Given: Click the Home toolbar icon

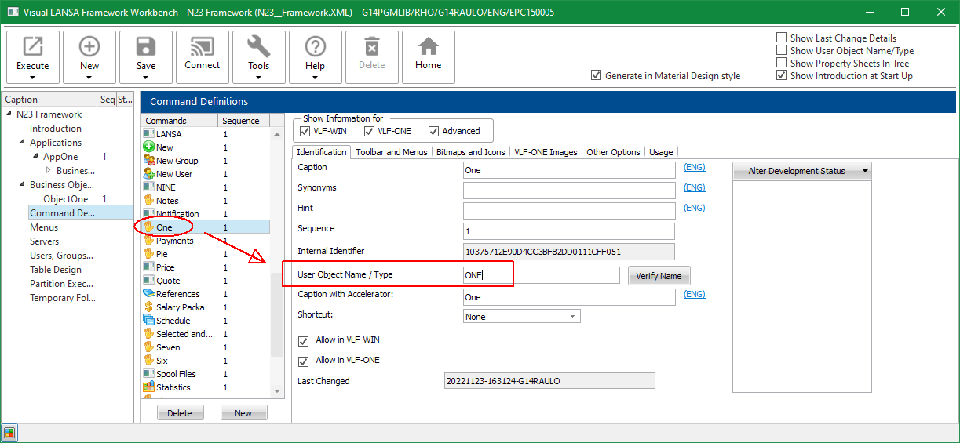Looking at the screenshot, I should [429, 46].
